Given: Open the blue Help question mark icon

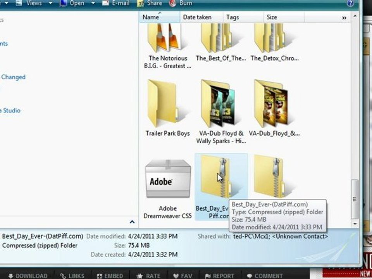Looking at the screenshot, I should click(x=350, y=3).
